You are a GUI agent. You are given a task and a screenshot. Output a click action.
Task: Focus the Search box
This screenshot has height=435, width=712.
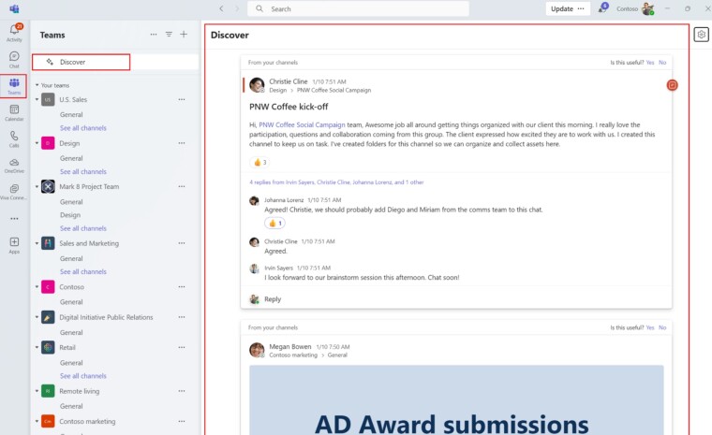click(358, 8)
